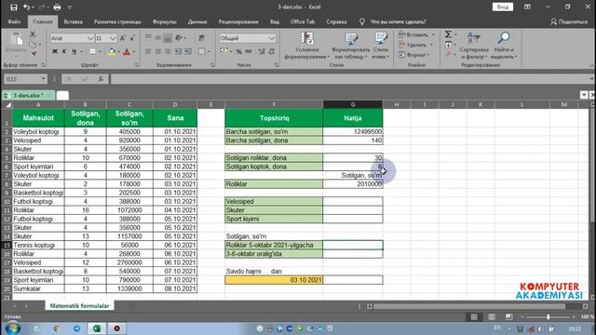Image resolution: width=596 pixels, height=335 pixels.
Task: Toggle italic (К) formatting
Action: (x=64, y=51)
